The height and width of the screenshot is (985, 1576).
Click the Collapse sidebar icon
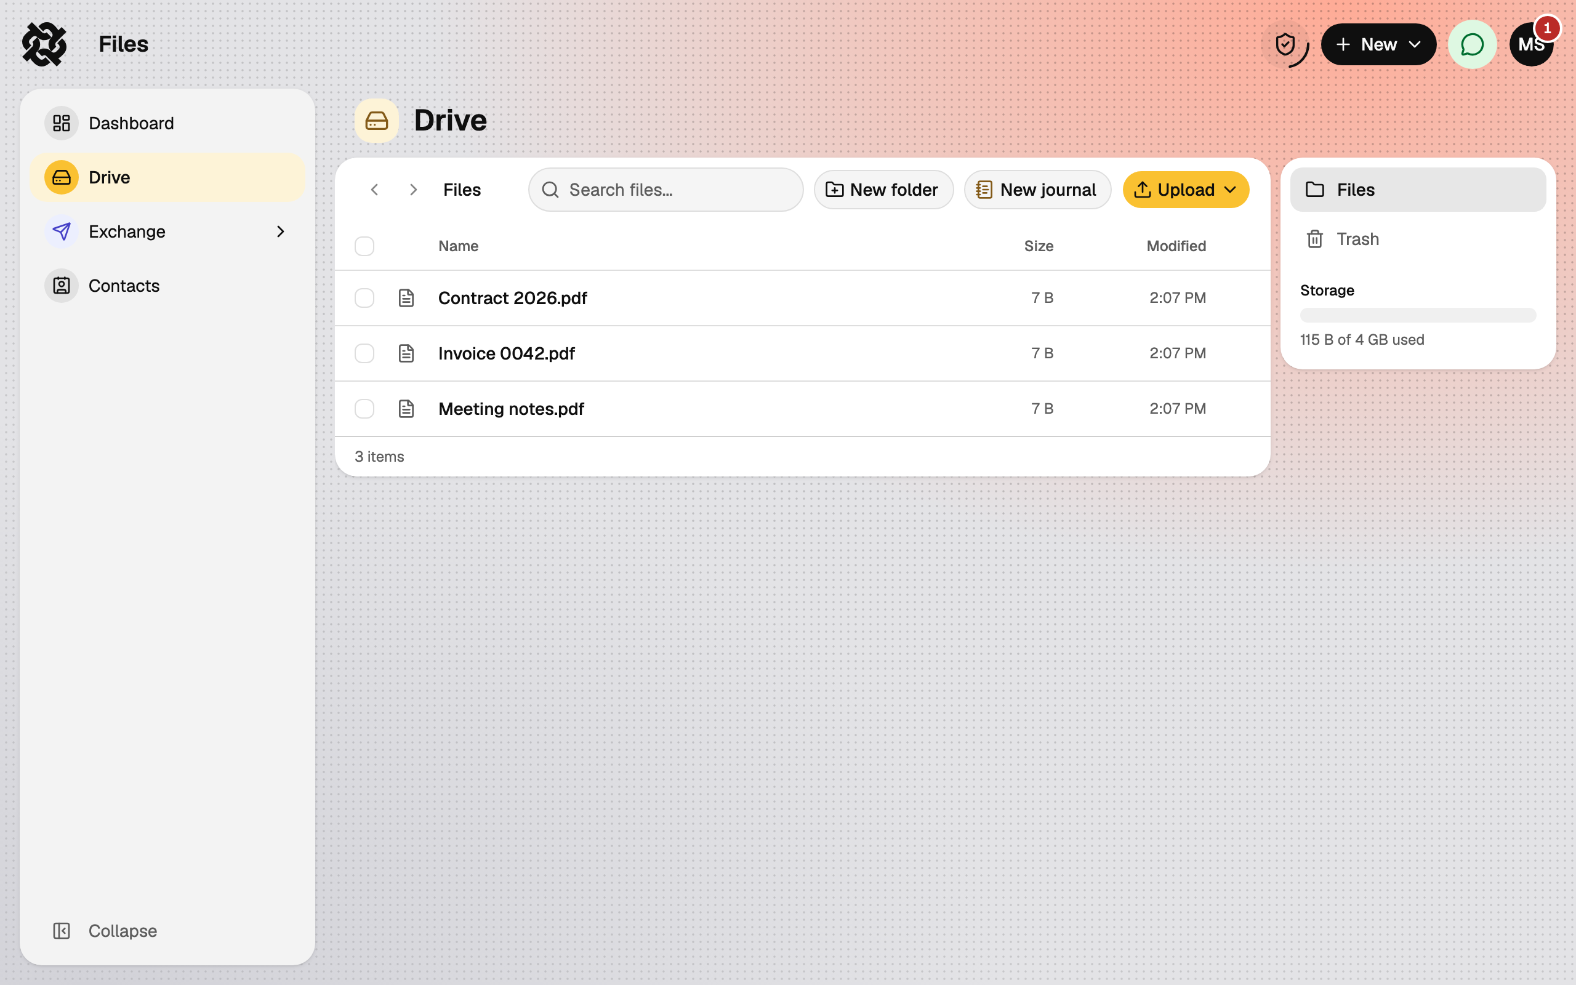click(61, 931)
